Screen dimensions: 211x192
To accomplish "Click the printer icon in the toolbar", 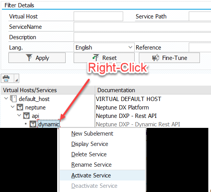I will click(x=6, y=78).
